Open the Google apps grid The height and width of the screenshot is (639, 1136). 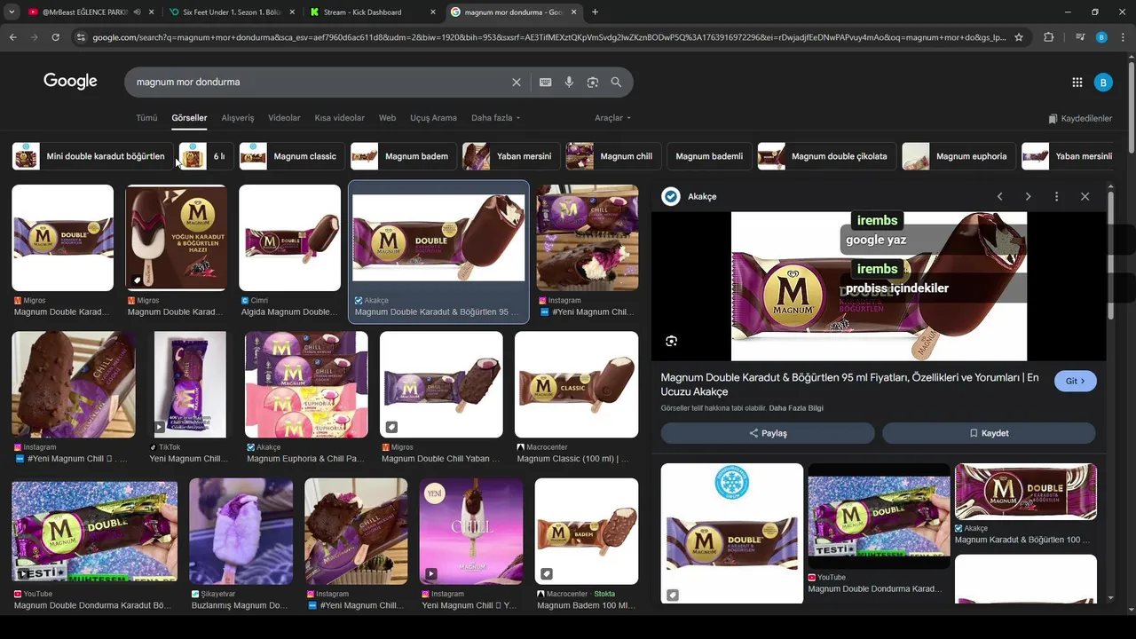1077,83
